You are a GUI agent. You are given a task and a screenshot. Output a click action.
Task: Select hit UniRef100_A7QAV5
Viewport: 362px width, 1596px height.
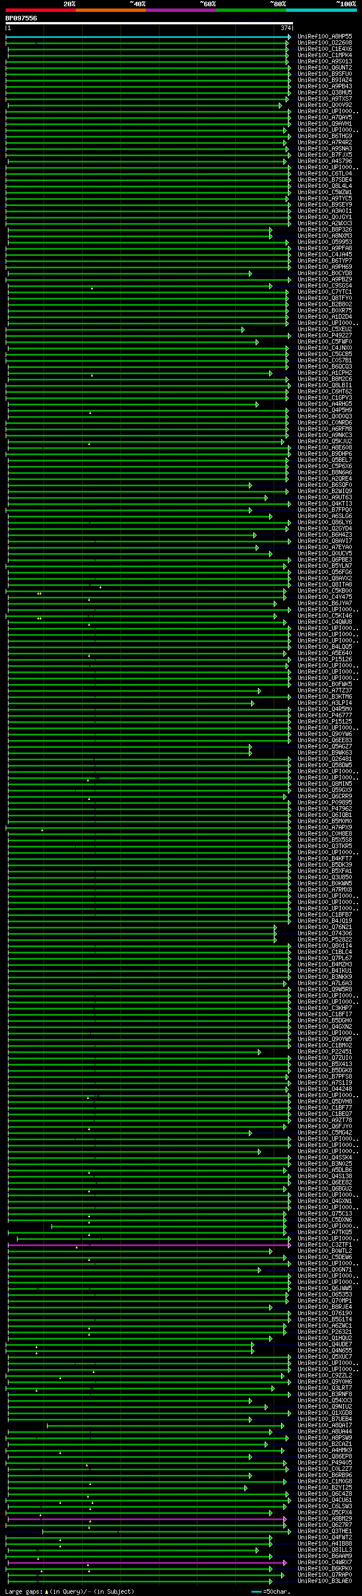(x=325, y=117)
